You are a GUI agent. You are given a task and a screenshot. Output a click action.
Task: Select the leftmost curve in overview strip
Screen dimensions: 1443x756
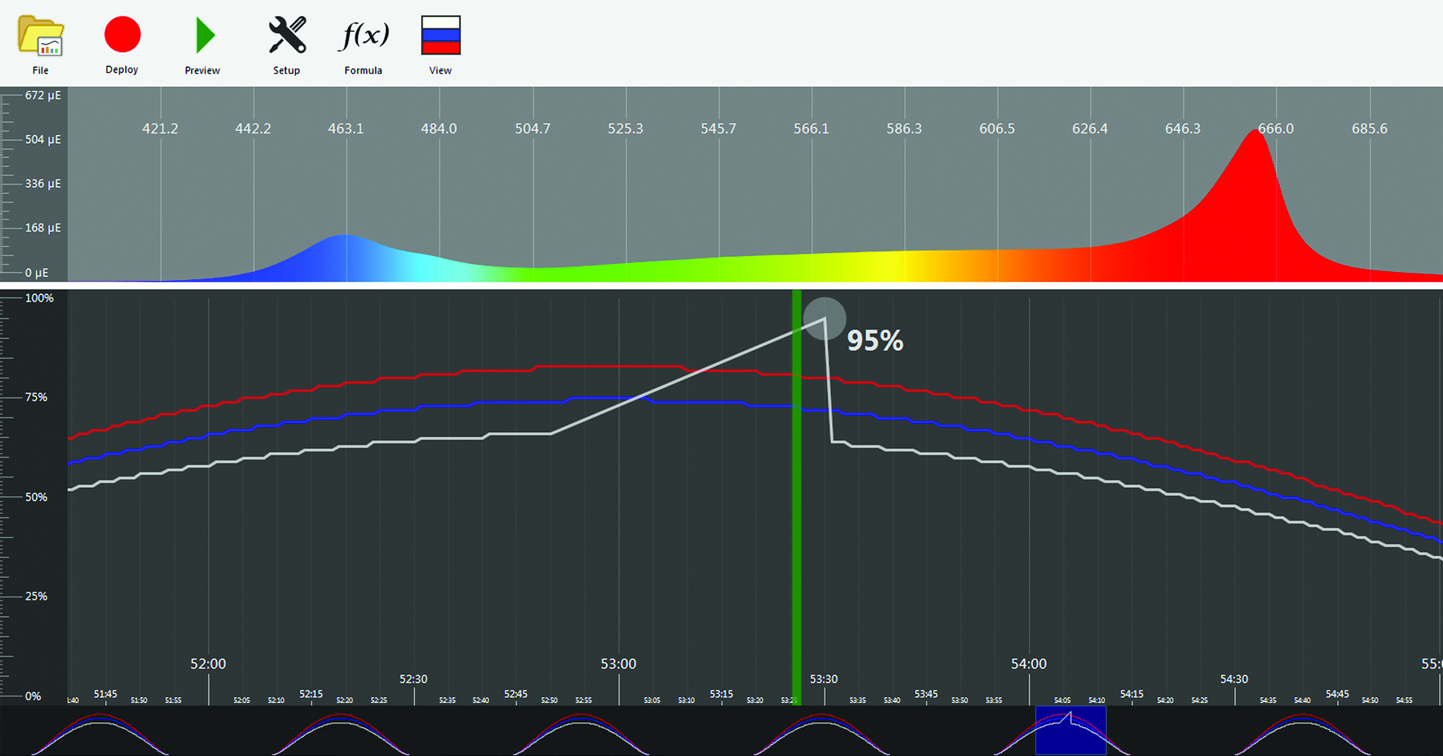tap(100, 732)
